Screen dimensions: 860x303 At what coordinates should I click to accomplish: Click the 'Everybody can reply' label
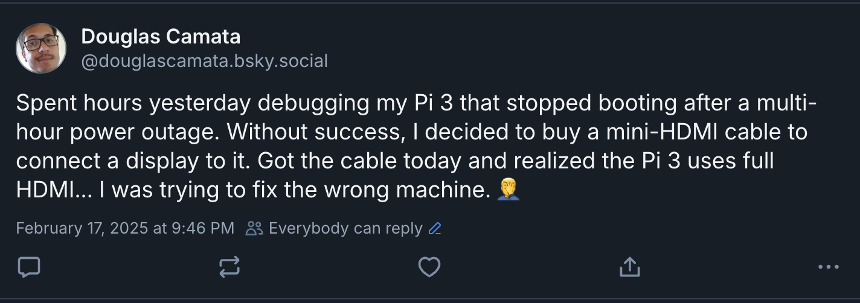point(345,229)
